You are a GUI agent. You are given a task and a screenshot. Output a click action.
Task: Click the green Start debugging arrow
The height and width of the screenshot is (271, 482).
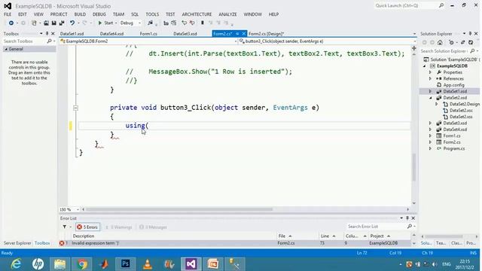[x=100, y=23]
